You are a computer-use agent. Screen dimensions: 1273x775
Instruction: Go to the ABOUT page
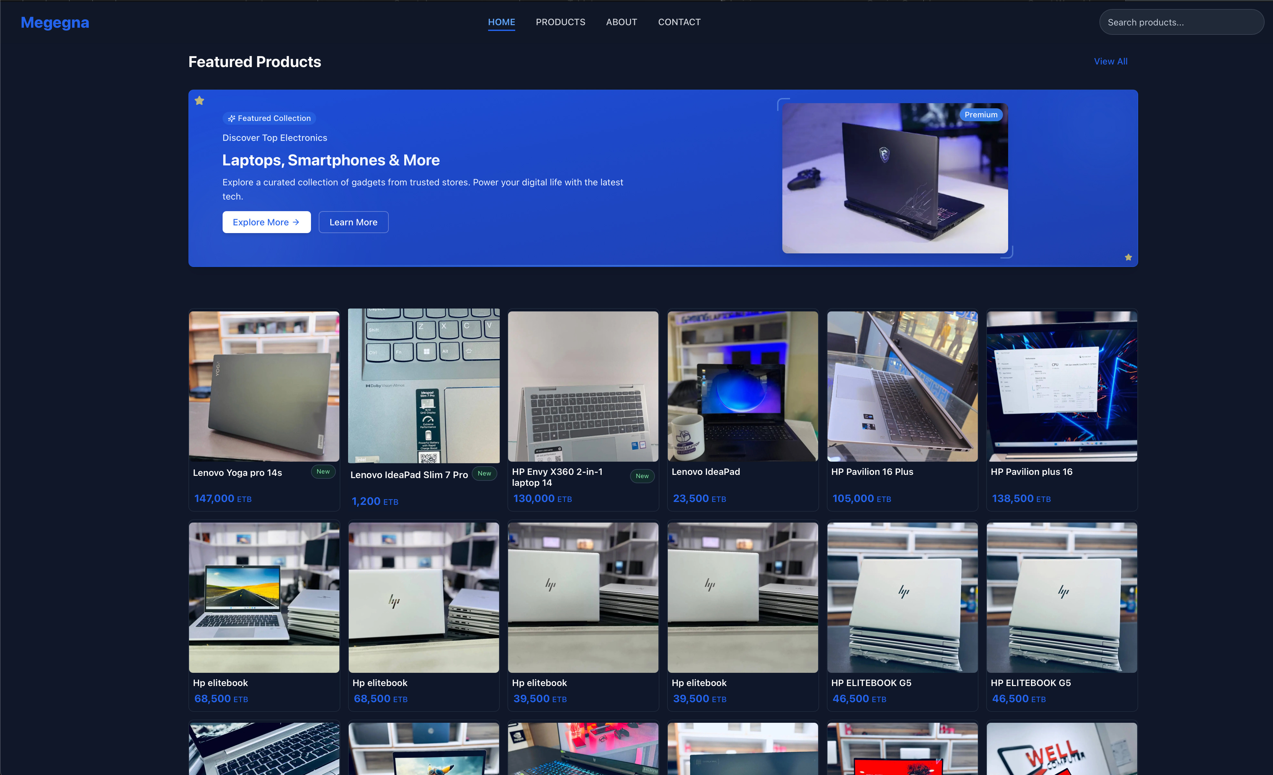coord(622,22)
